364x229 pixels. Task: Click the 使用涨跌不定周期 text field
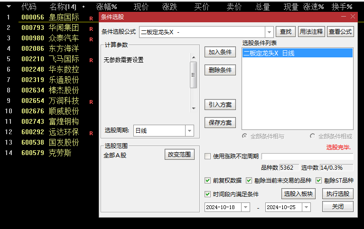tap(308, 156)
